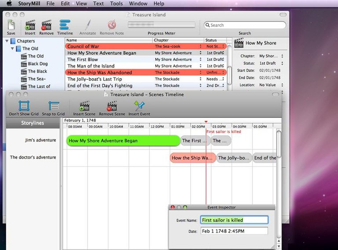Click the clapperboard icon beside How My Shore
Image resolution: width=338 pixels, height=250 pixels.
(x=239, y=43)
